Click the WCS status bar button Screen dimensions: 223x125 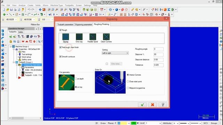206,123
